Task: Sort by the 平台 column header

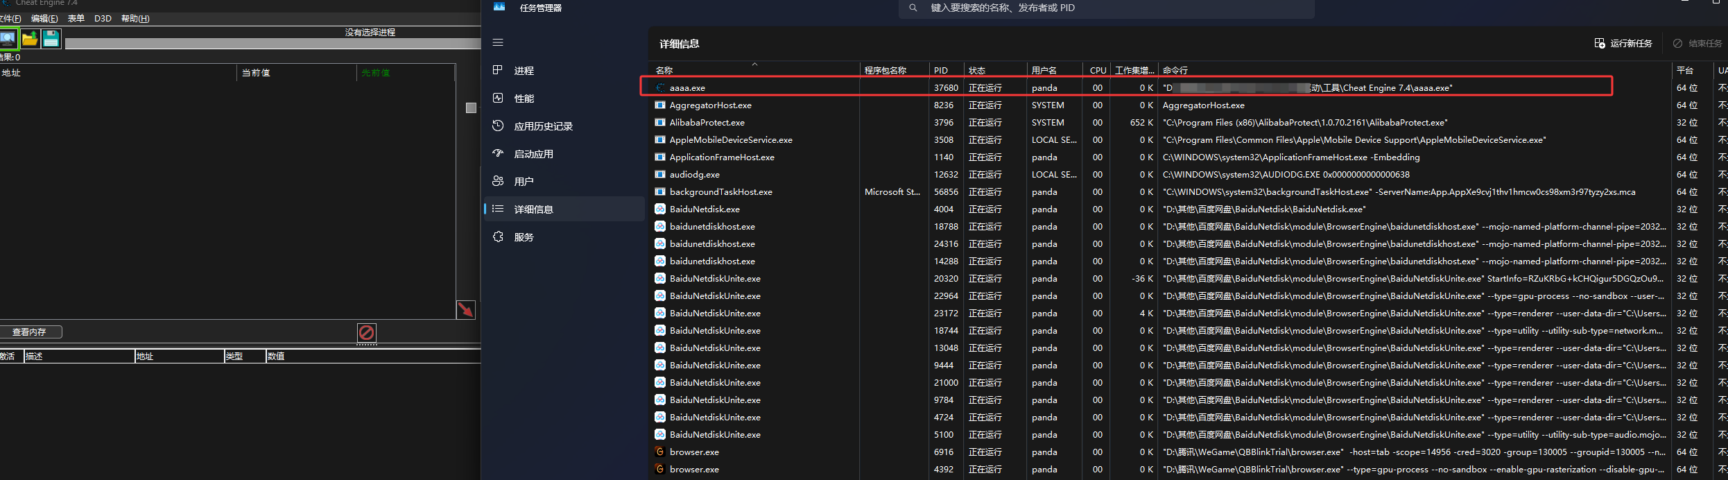Action: tap(1692, 70)
